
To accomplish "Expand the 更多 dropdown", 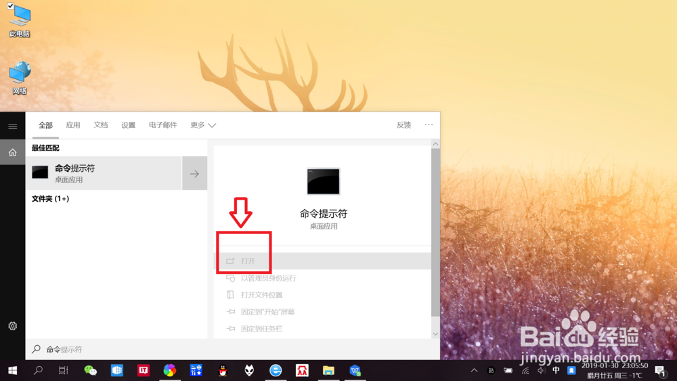I will click(x=203, y=125).
